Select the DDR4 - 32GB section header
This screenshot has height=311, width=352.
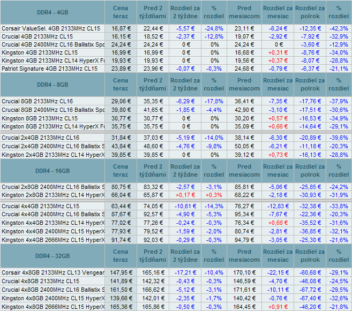(x=53, y=256)
